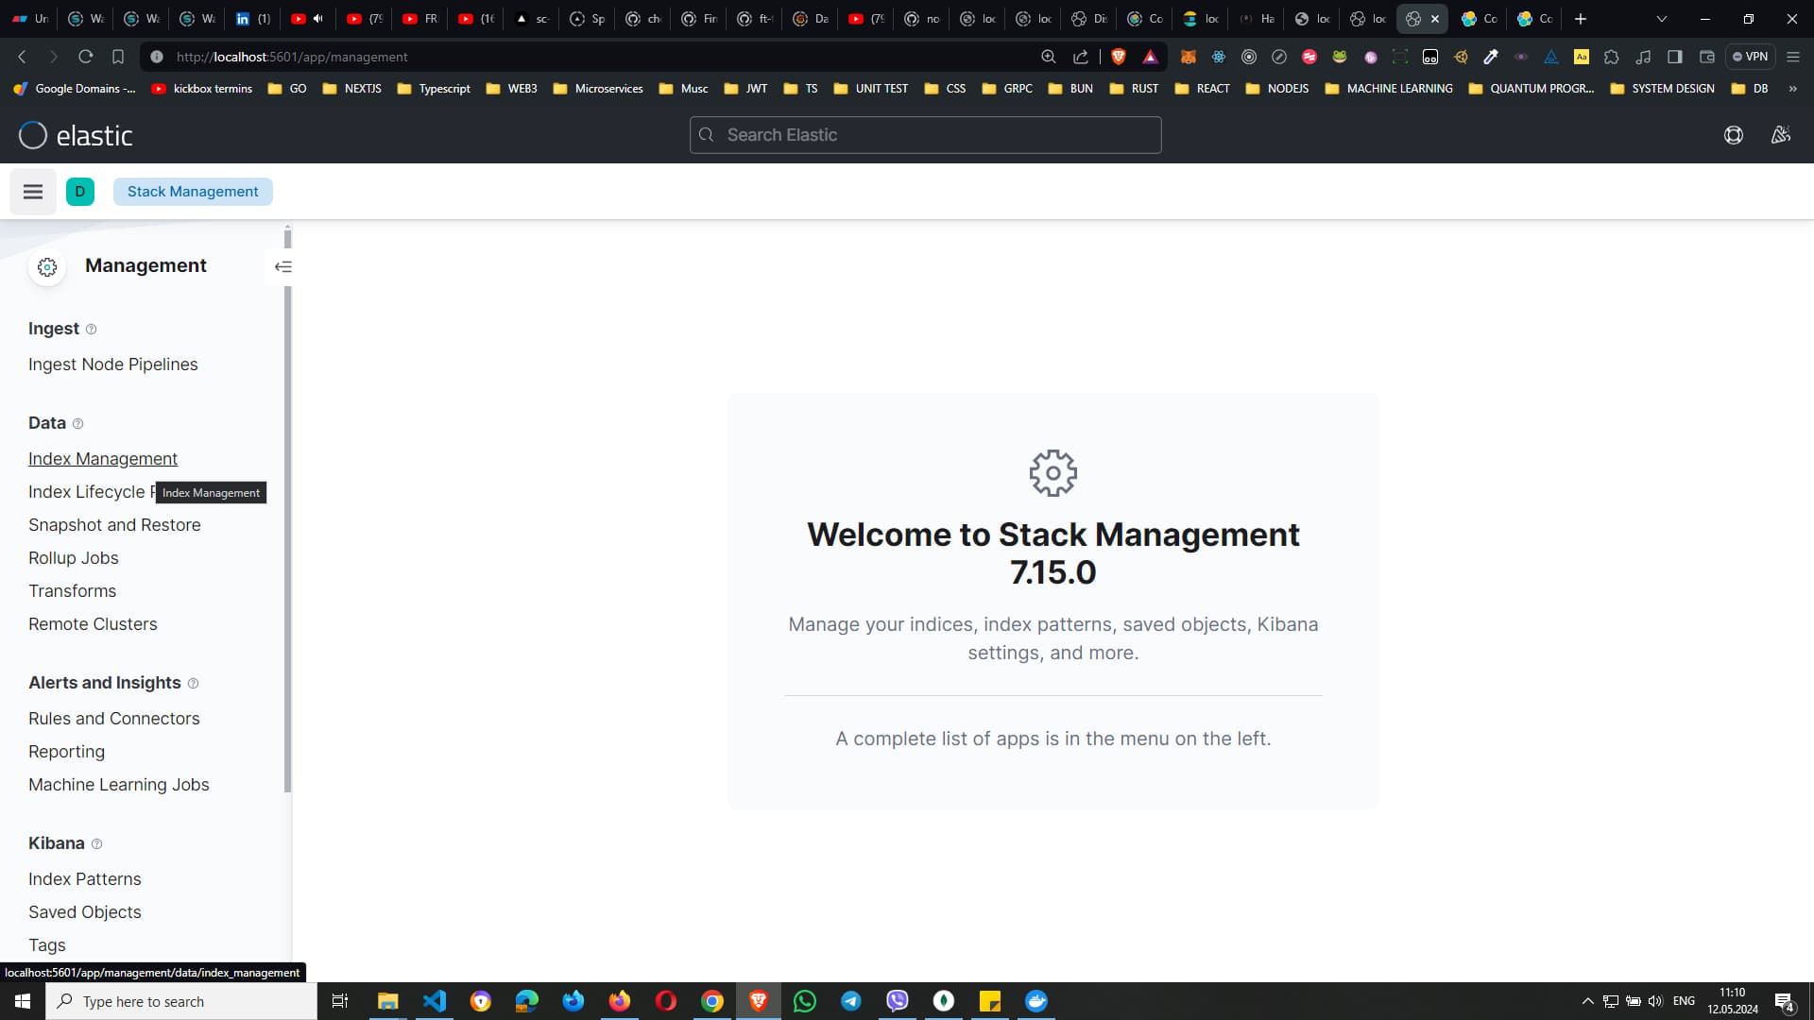
Task: Expand the bookmarks overflow chevron
Action: pyautogui.click(x=1792, y=88)
